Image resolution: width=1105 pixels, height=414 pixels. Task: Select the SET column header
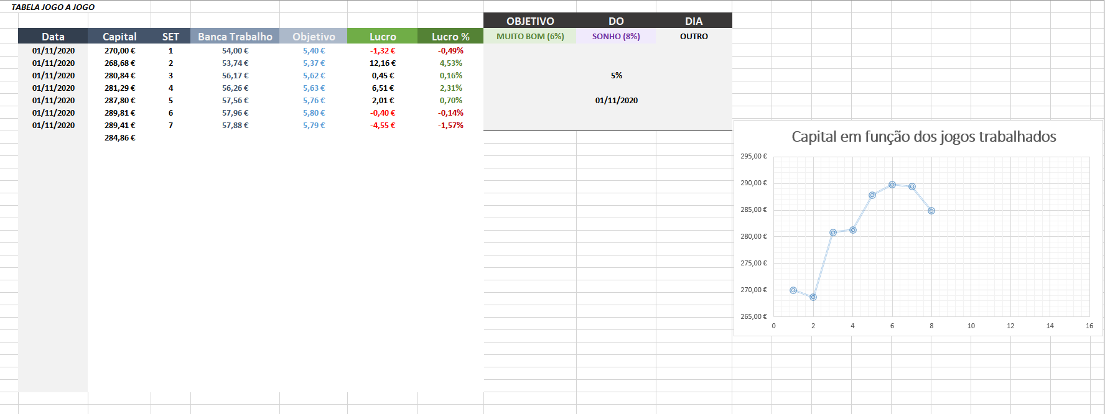(x=170, y=37)
